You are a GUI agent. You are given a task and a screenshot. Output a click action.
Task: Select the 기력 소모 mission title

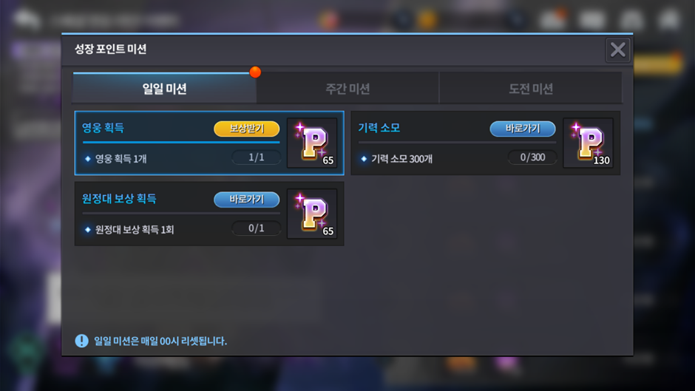(x=379, y=128)
